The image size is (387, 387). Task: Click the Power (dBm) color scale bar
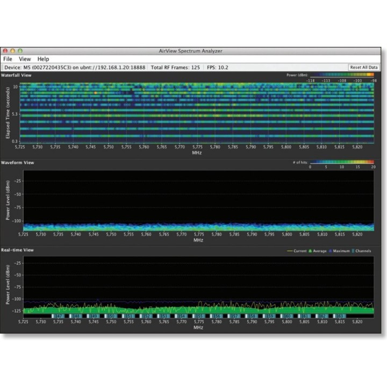(342, 75)
